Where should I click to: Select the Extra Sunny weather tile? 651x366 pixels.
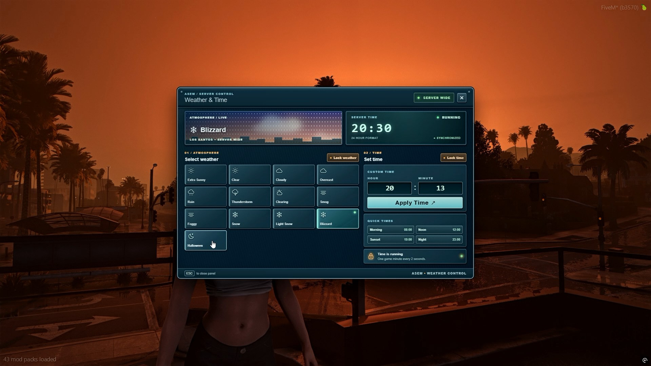pyautogui.click(x=205, y=175)
